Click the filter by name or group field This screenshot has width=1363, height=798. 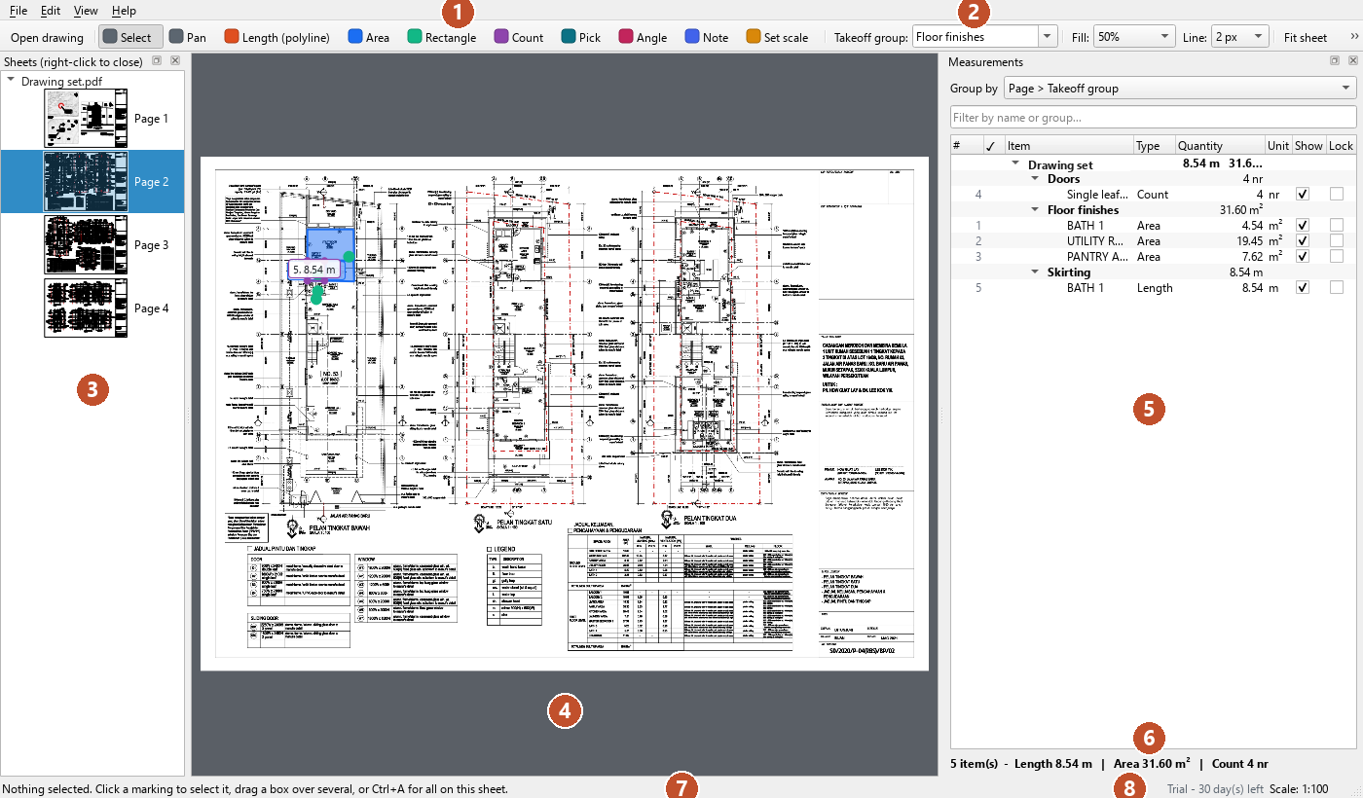[1154, 118]
